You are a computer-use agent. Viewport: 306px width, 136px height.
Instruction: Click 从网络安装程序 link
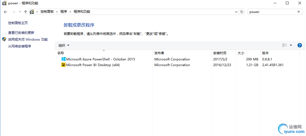[20, 46]
